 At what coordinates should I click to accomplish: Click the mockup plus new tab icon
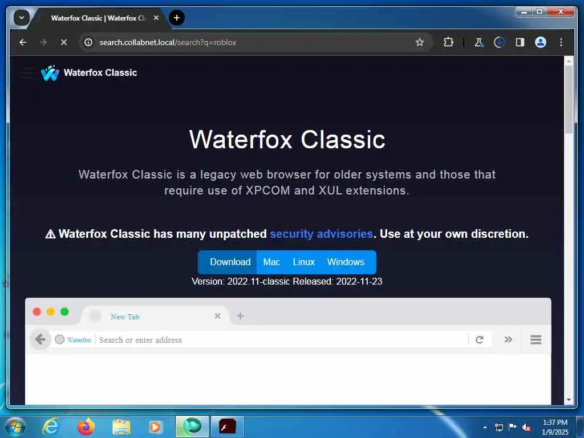tap(240, 316)
